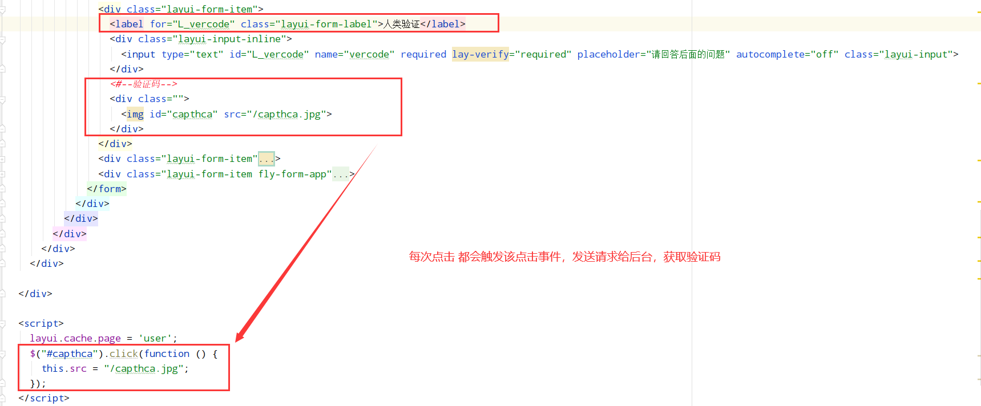This screenshot has width=981, height=406.
Task: Collapse the opening script tag fold marker
Action: click(2, 324)
